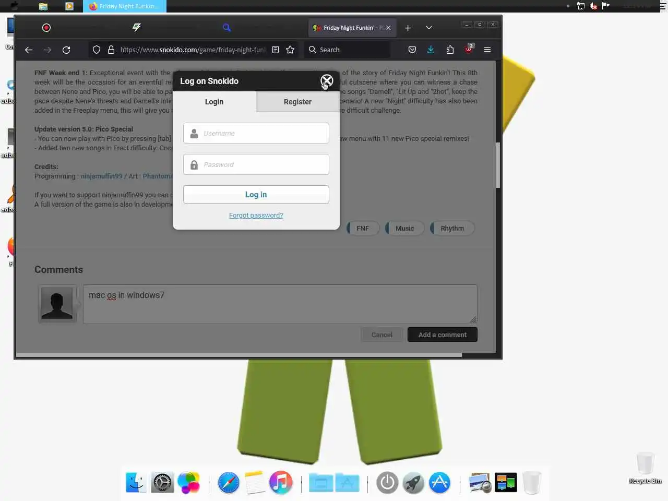668x501 pixels.
Task: Open the Music tag
Action: (404, 228)
